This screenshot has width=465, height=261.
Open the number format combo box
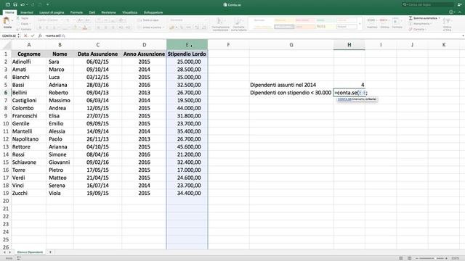(188, 20)
